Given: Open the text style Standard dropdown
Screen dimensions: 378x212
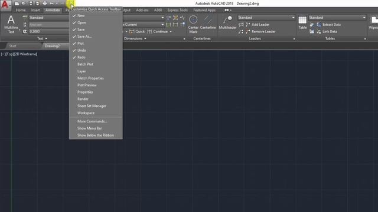Looking at the screenshot, I should coord(48,18).
